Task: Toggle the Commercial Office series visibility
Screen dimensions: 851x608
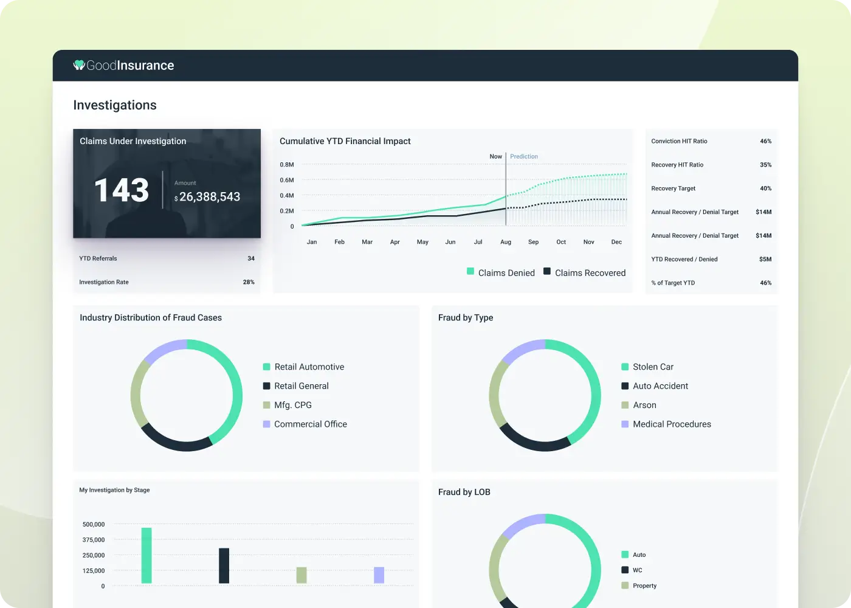Action: [266, 424]
